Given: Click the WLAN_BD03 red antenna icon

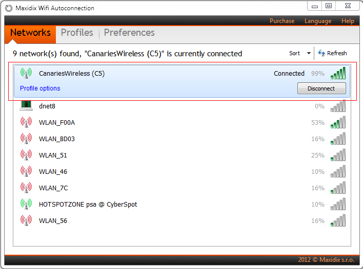Looking at the screenshot, I should [x=26, y=139].
